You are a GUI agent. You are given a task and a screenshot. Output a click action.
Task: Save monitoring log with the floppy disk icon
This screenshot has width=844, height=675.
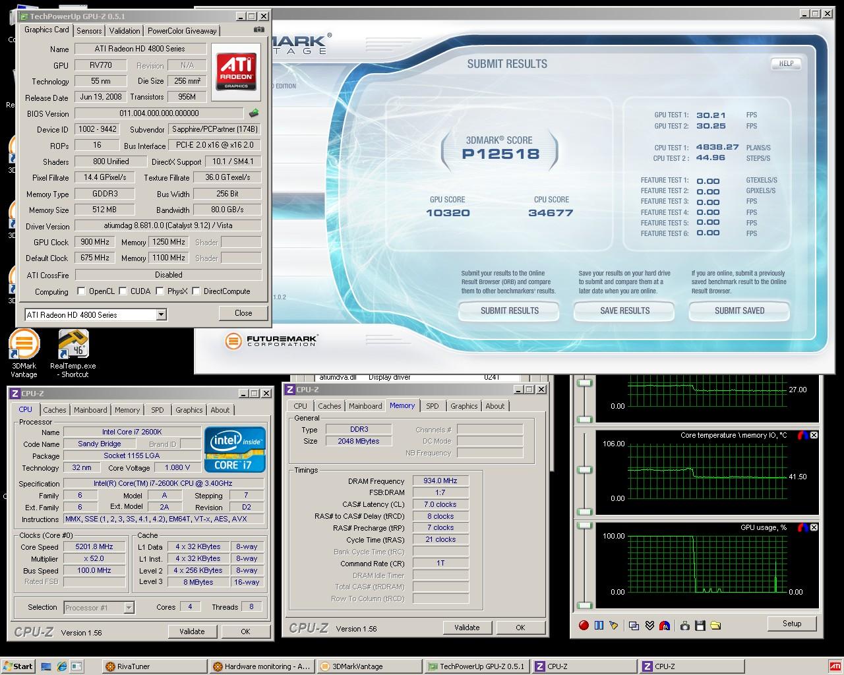(700, 625)
